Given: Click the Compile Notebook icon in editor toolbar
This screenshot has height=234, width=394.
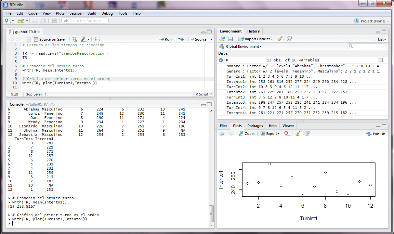Looking at the screenshot, I should pos(97,39).
